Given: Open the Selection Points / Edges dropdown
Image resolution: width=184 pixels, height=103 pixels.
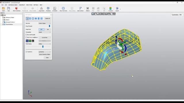Looking at the screenshot, I should tap(45, 23).
